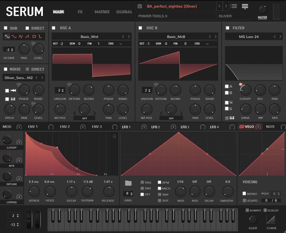This screenshot has height=233, width=286.
Task: Toggle the LFO BPM sync checkbox
Action: [159, 182]
